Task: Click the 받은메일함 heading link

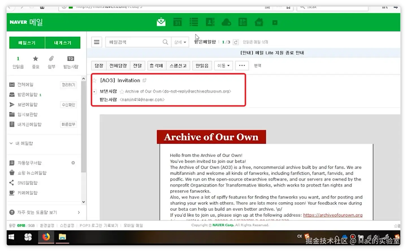Action: pyautogui.click(x=205, y=42)
